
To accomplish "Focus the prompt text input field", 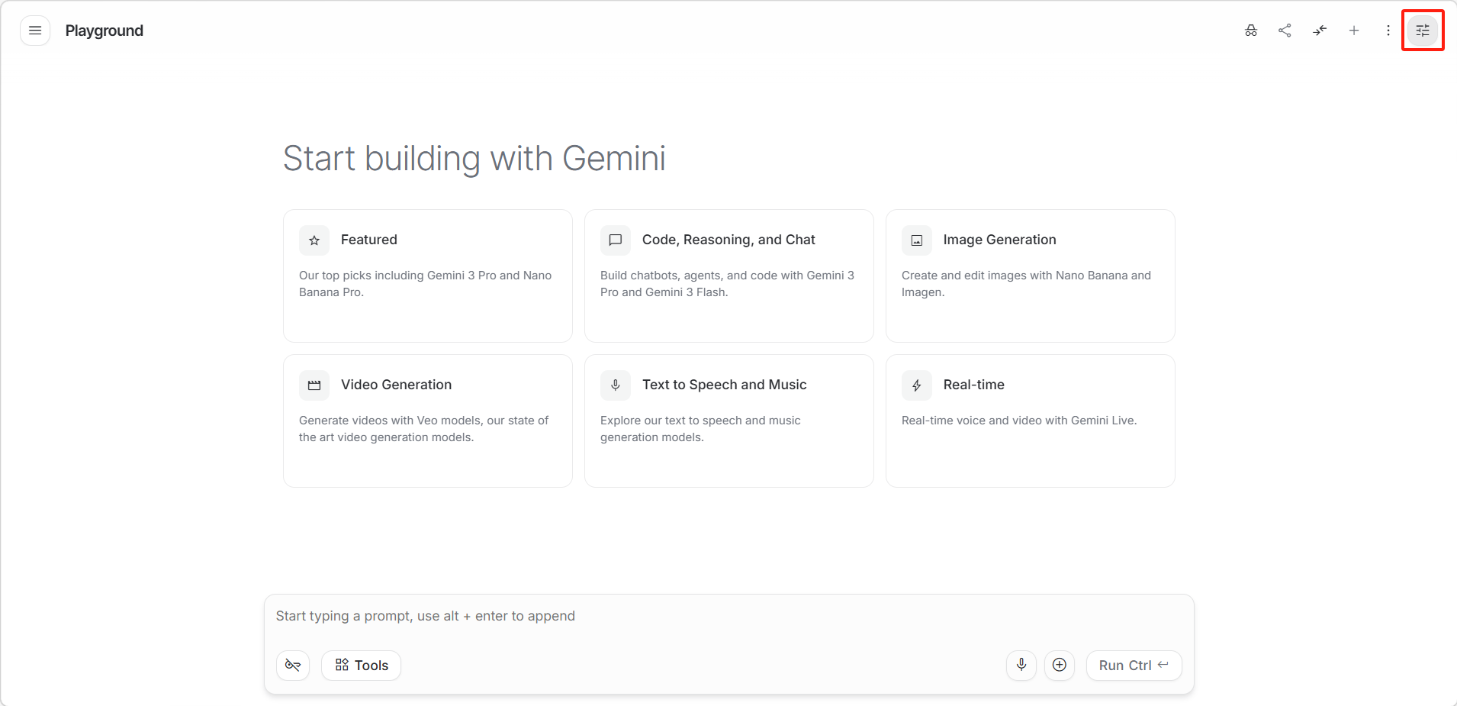I will (x=729, y=616).
